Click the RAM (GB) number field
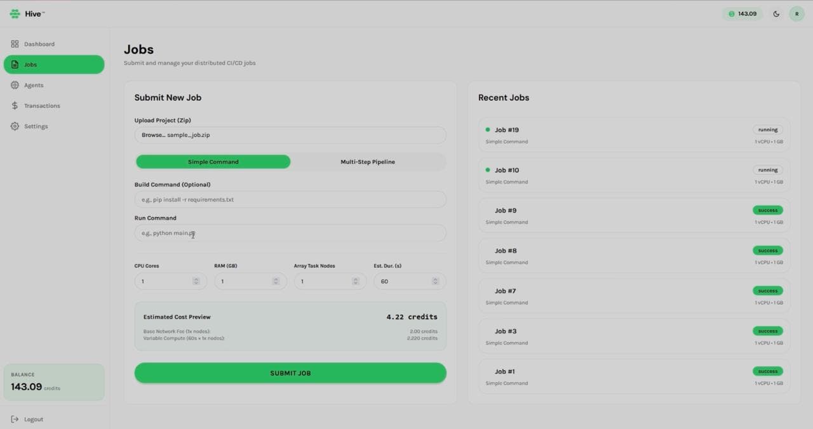The height and width of the screenshot is (429, 813). [250, 281]
